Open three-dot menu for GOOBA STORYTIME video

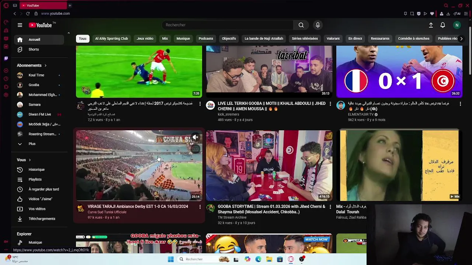click(x=330, y=207)
